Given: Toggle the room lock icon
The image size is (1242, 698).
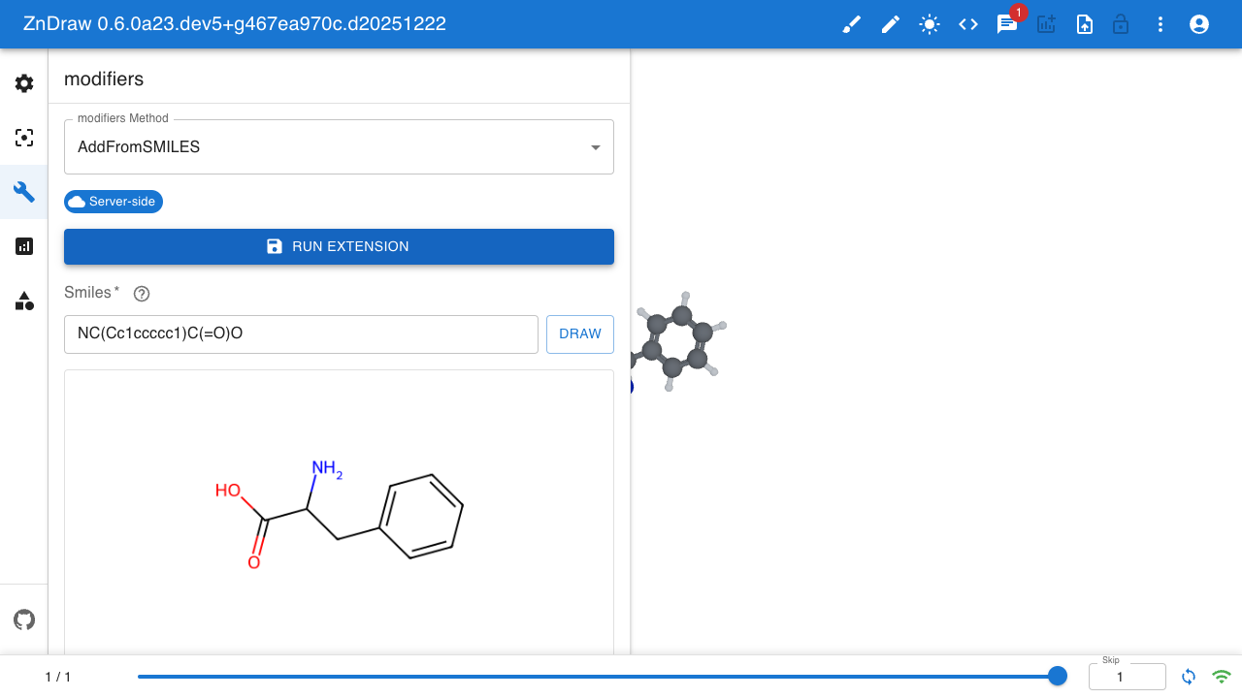Looking at the screenshot, I should point(1121,24).
